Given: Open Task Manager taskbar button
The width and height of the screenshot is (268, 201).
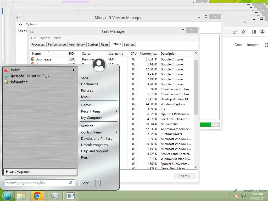Looking at the screenshot, I should [54, 196].
